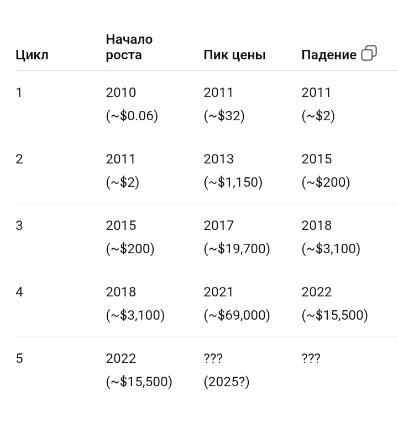Click the "Падение" header text
398x426 pixels.
[x=329, y=55]
